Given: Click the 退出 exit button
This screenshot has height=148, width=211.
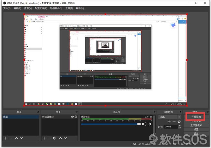Looking at the screenshot, I should click(196, 133).
